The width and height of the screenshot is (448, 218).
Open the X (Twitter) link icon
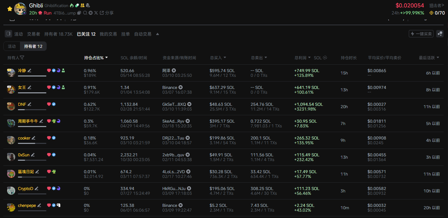[96, 13]
